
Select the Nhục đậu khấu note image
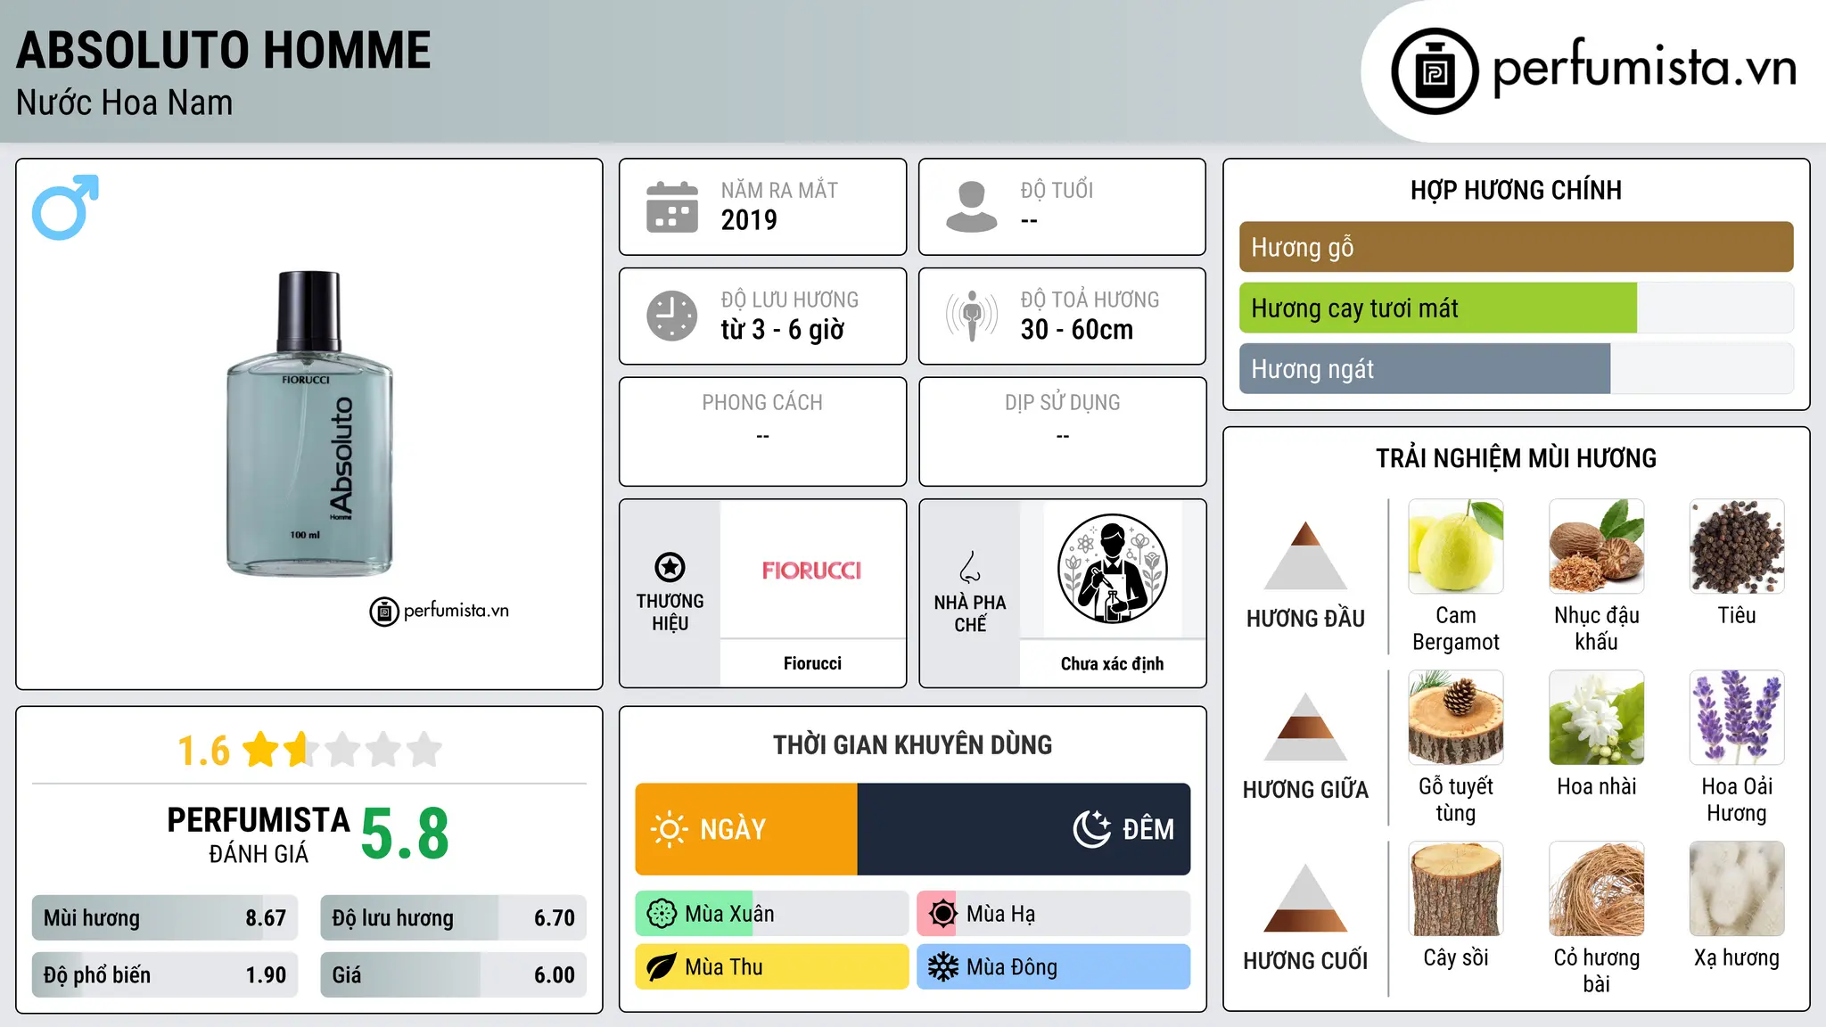(1597, 546)
